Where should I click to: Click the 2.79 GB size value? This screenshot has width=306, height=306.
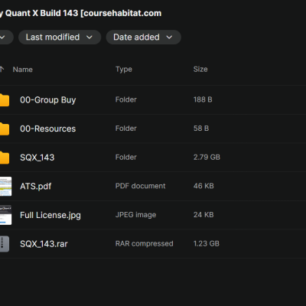[207, 157]
